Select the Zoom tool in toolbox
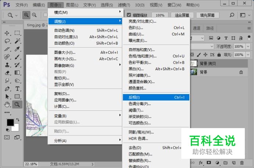This screenshot has width=254, height=168. [x=17, y=105]
